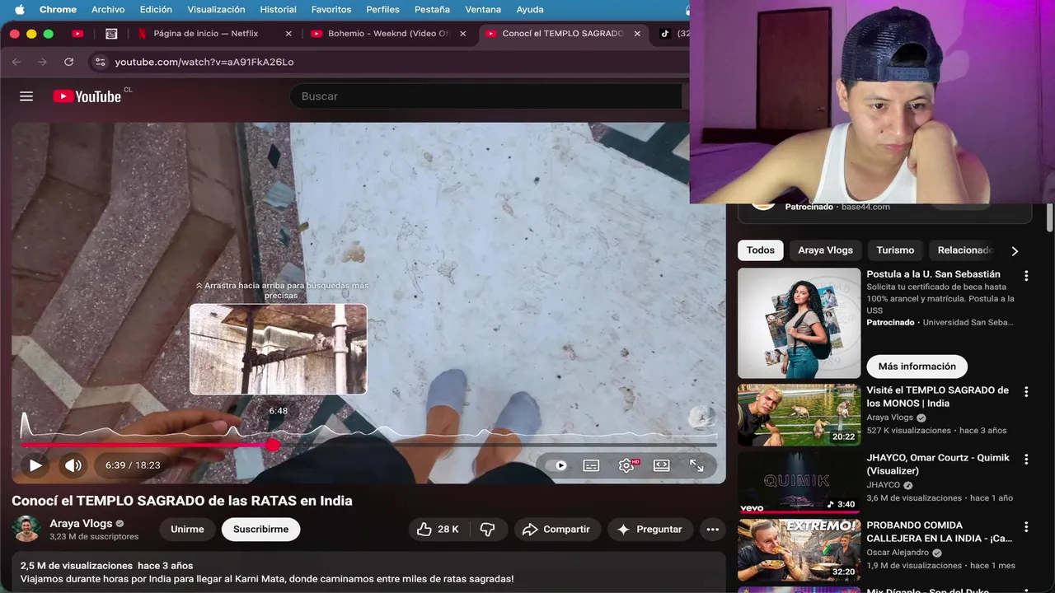
Task: Switch to the Bohemio - Weeknd tab
Action: coord(387,34)
